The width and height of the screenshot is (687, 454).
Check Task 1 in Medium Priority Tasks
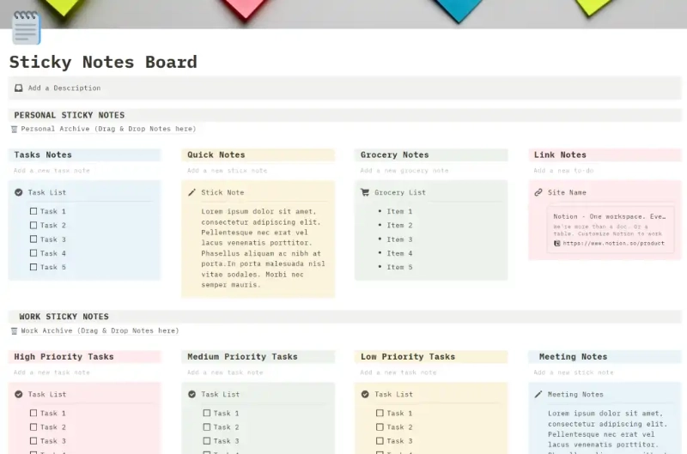(x=207, y=413)
